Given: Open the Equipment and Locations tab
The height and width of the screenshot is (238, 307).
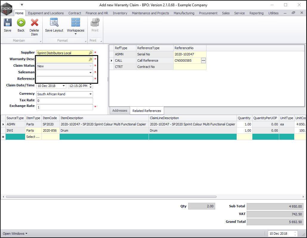Looking at the screenshot, I should coord(46,13).
